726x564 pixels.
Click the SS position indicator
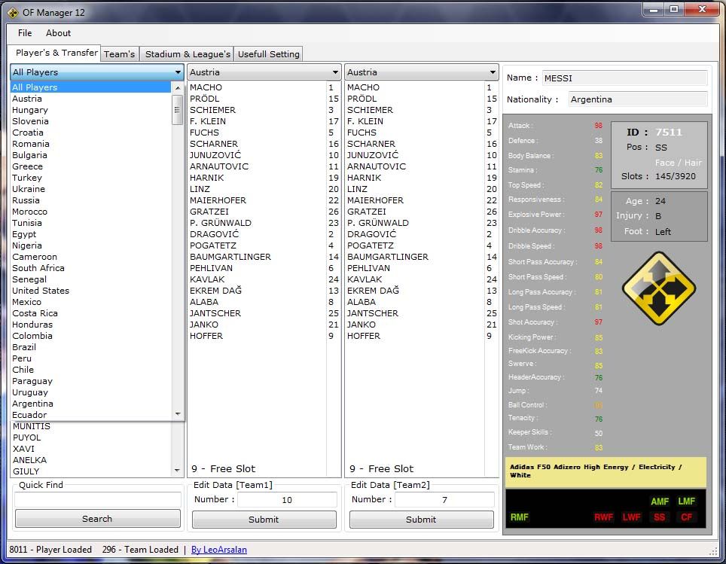[660, 517]
